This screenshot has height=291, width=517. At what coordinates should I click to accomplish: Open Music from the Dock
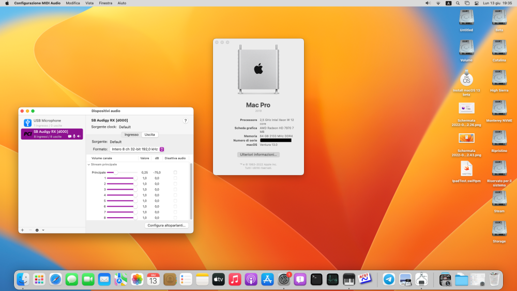235,280
